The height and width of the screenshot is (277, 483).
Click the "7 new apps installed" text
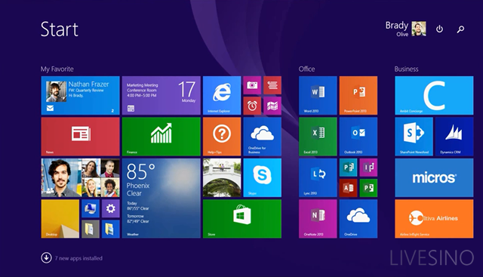click(78, 258)
